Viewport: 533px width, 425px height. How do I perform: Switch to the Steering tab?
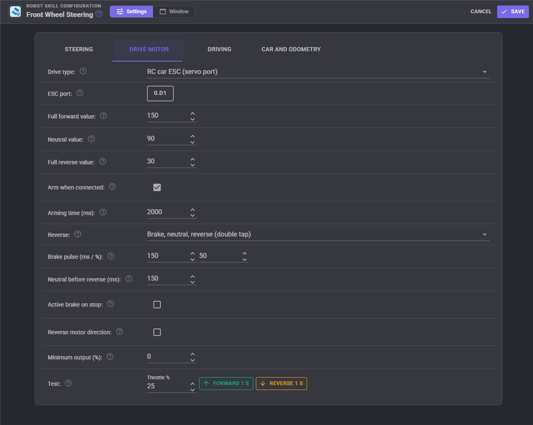(79, 49)
